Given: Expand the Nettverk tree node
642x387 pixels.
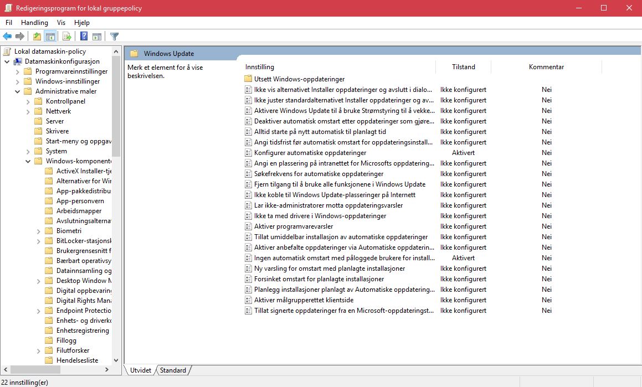Looking at the screenshot, I should coord(28,111).
